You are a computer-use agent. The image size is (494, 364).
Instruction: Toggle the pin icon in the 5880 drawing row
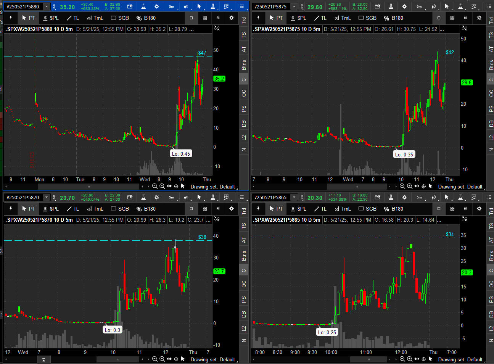(x=11, y=18)
